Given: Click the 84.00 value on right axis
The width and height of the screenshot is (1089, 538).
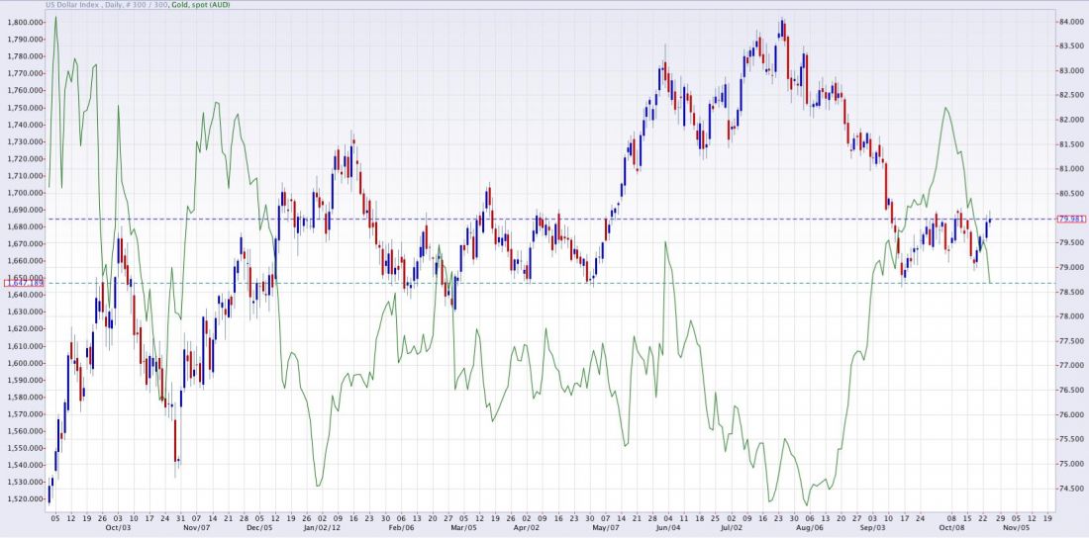Looking at the screenshot, I should (1070, 22).
